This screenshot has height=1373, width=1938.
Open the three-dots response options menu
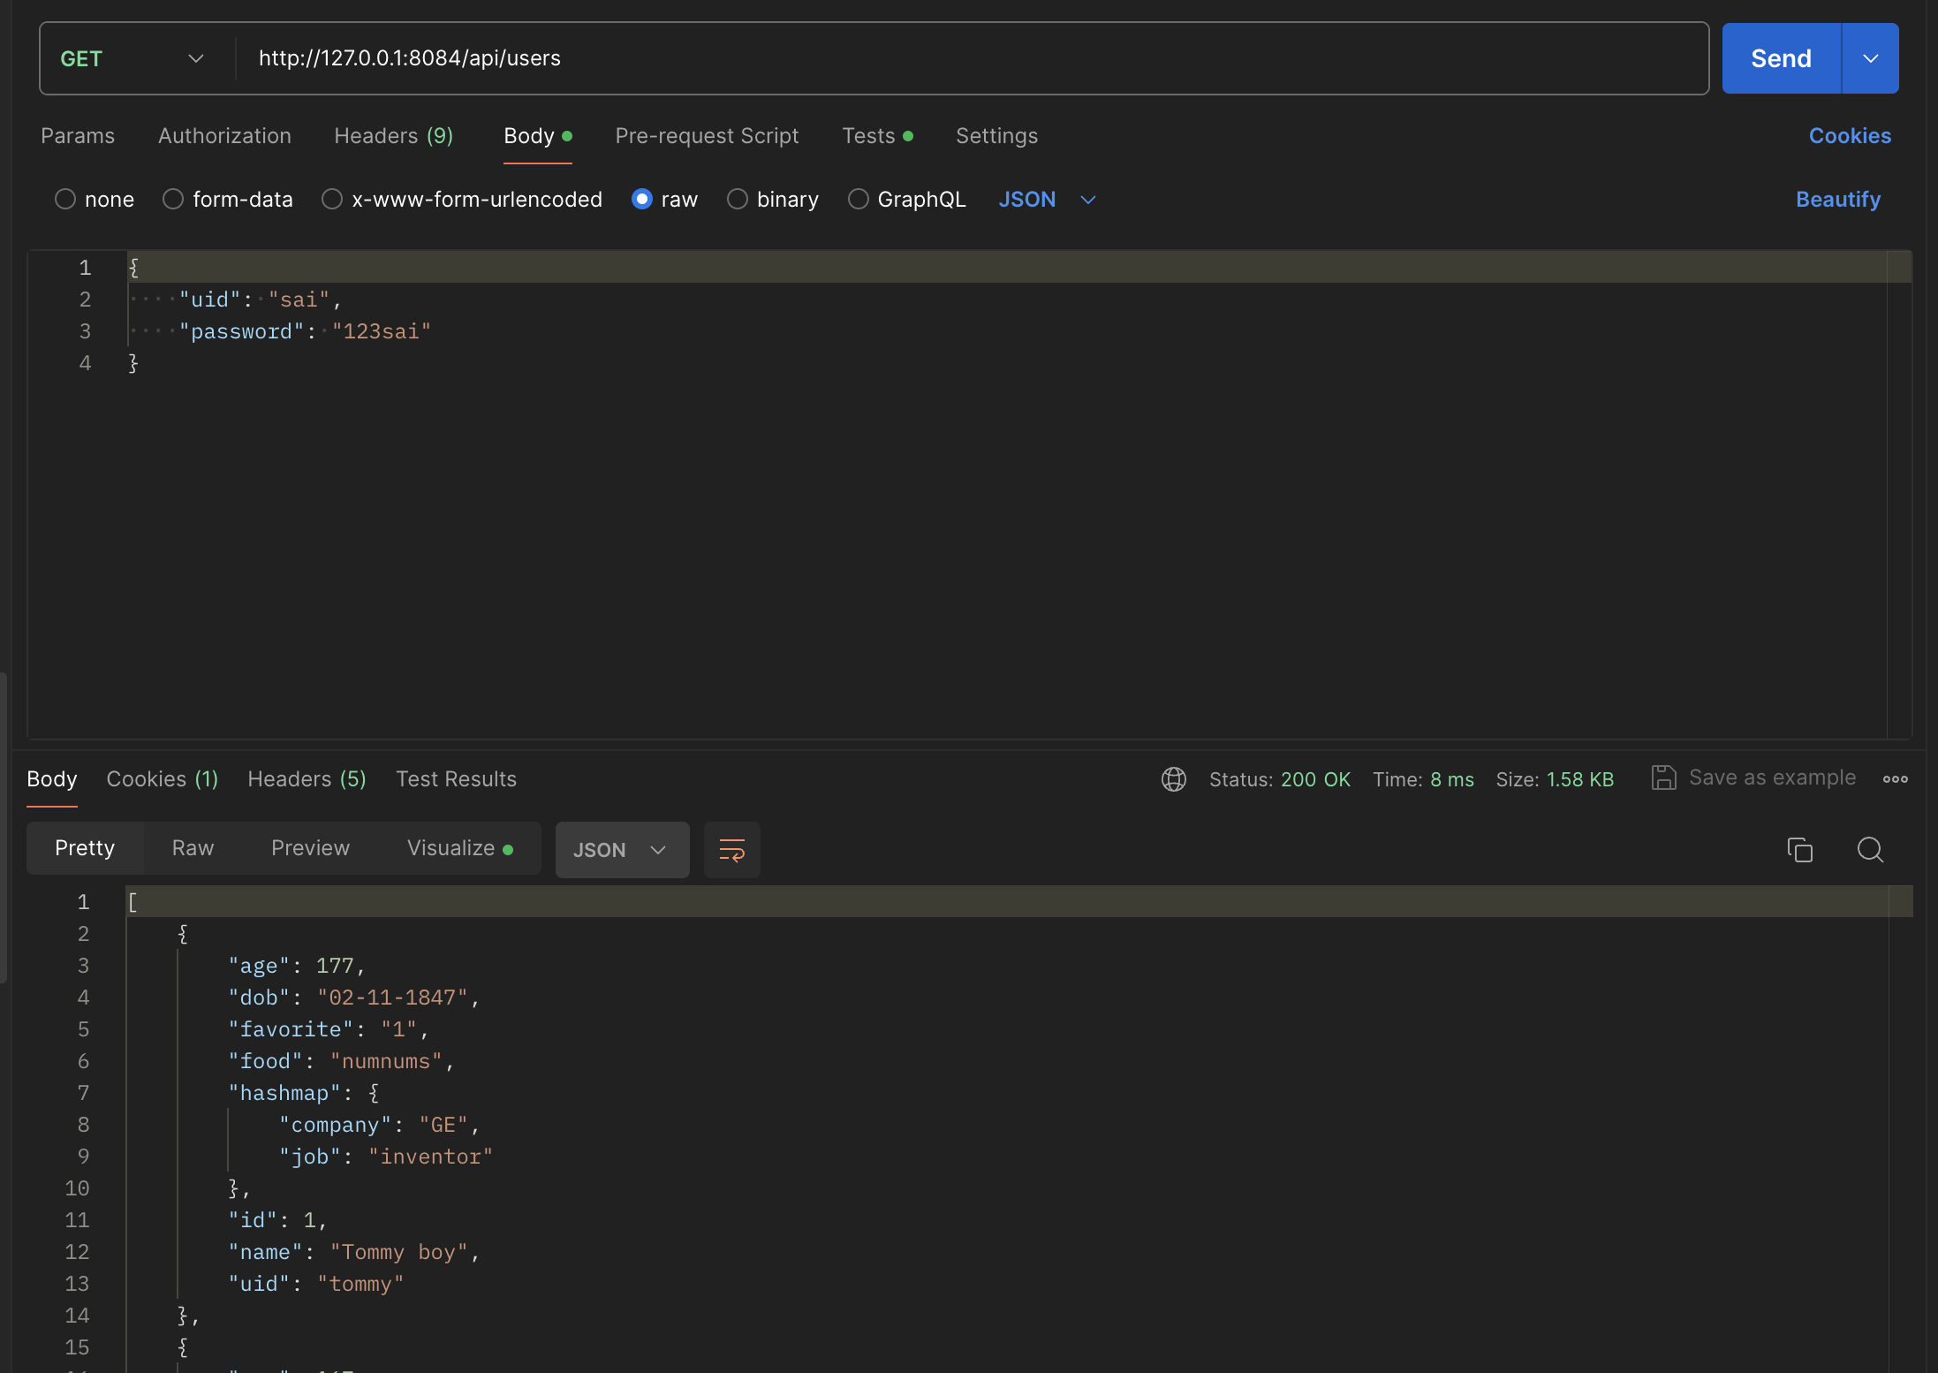click(1895, 779)
